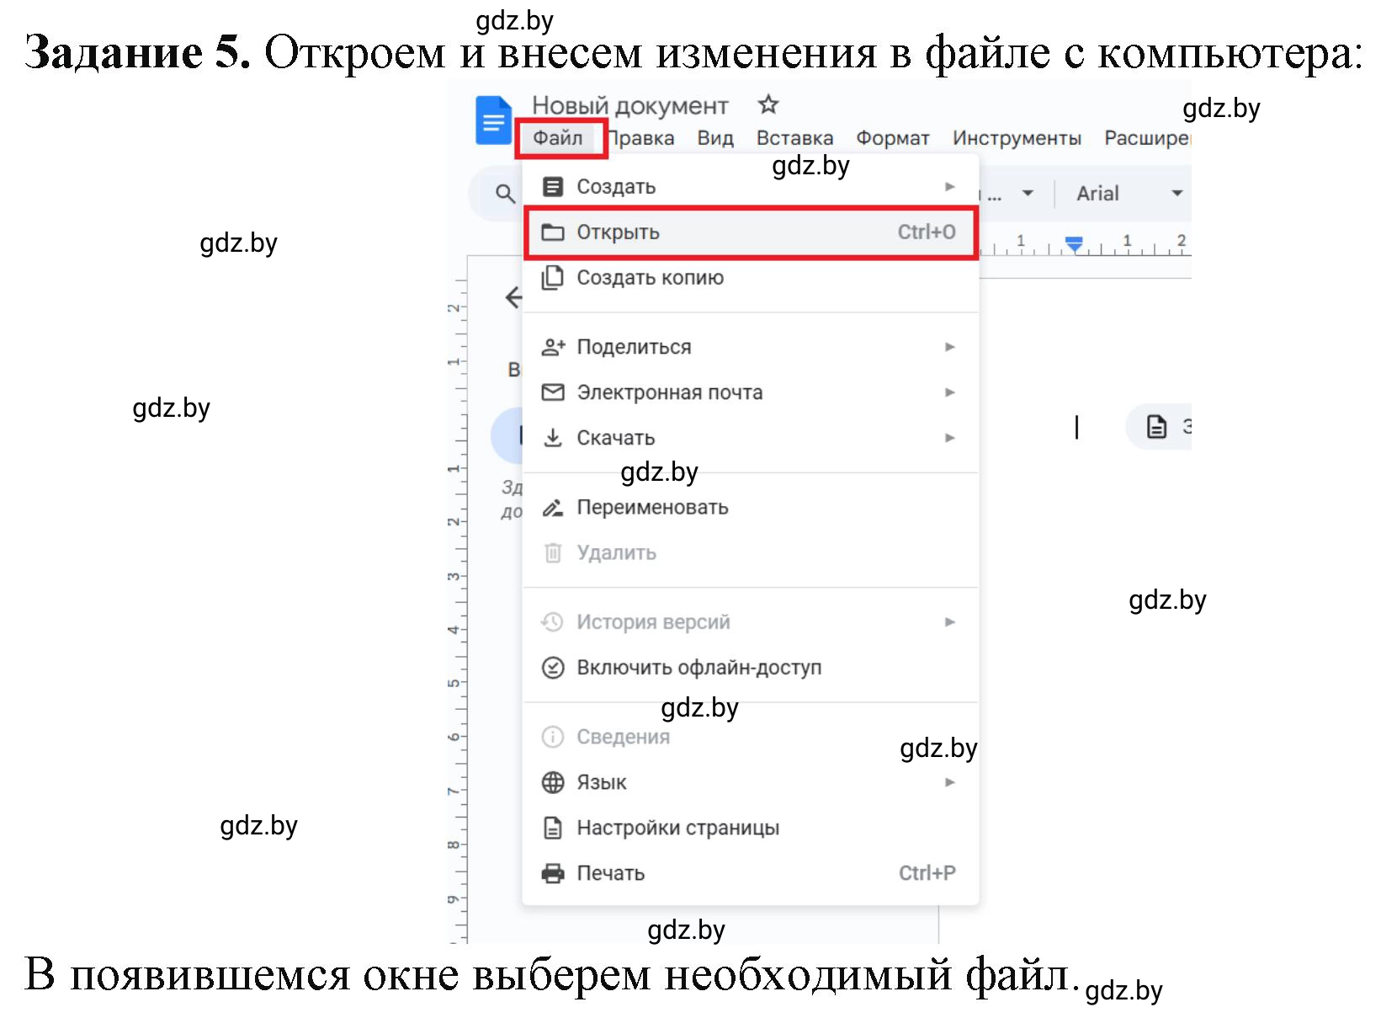Click the page icon beside Настройки страницы
The height and width of the screenshot is (1018, 1381).
[552, 828]
